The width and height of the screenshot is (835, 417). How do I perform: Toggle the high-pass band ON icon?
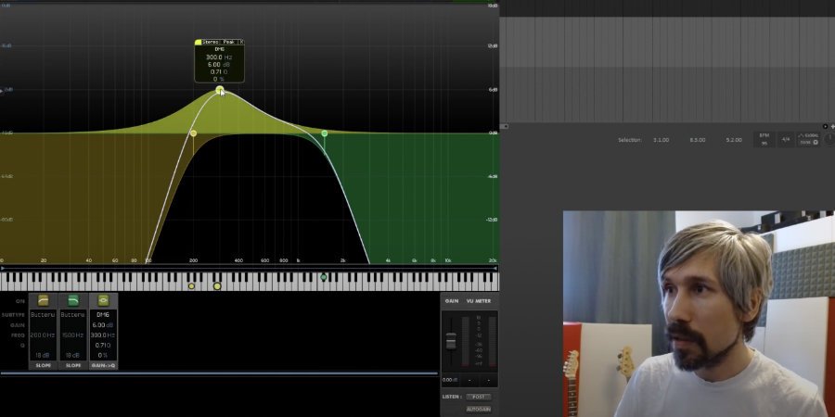point(43,300)
